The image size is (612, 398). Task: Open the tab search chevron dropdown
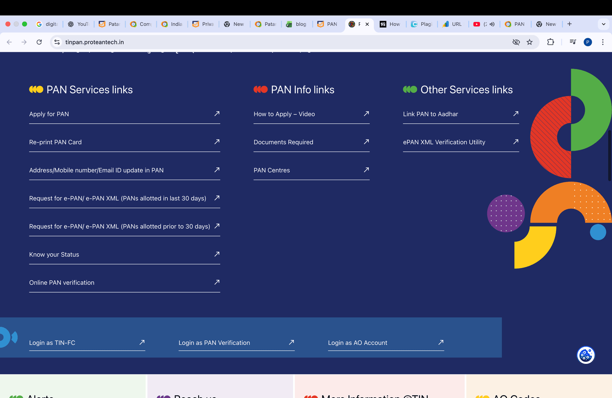click(x=603, y=24)
